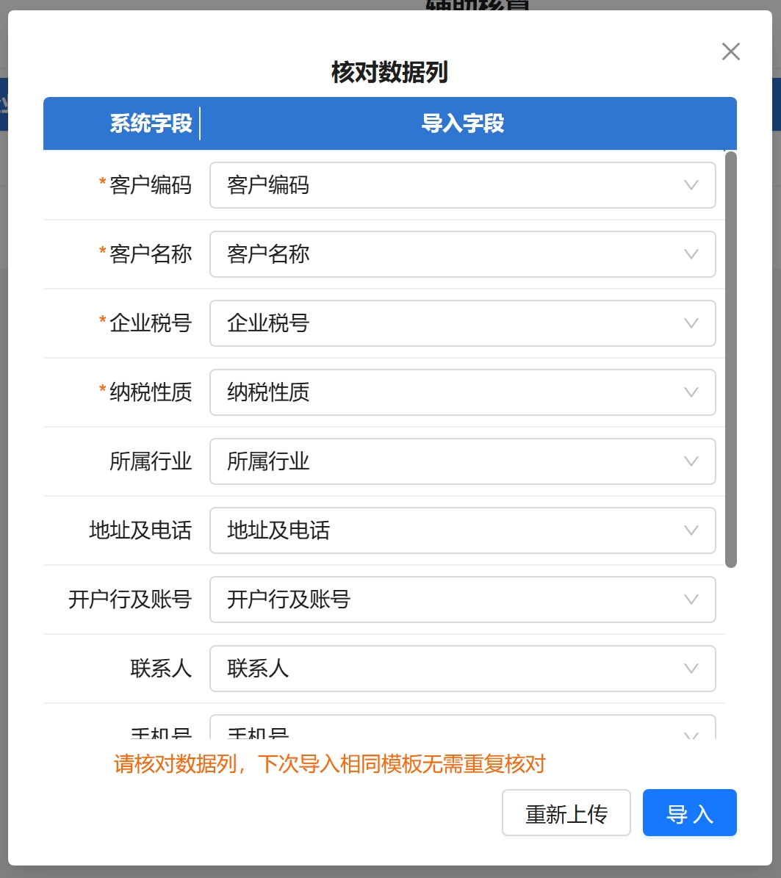This screenshot has height=878, width=781.
Task: Click the 导入 button
Action: click(689, 813)
